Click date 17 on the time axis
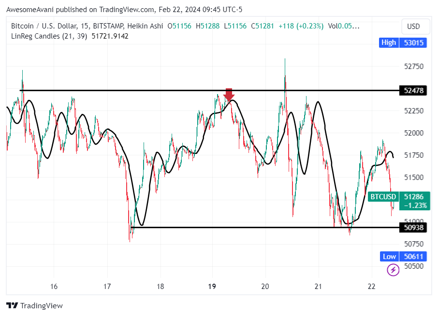The height and width of the screenshot is (316, 438). tap(107, 287)
